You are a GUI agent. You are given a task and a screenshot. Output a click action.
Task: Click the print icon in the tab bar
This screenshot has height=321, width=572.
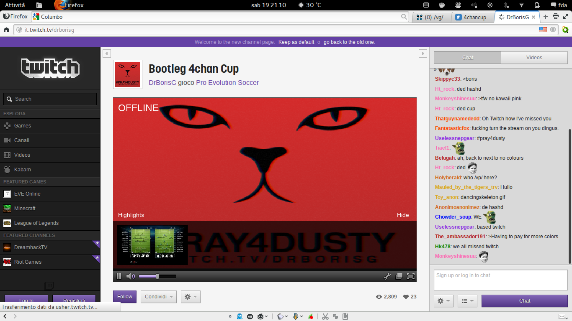(x=556, y=17)
